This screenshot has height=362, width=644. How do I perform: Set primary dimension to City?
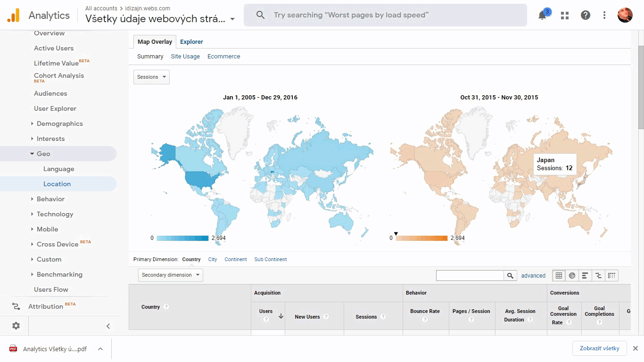tap(213, 260)
